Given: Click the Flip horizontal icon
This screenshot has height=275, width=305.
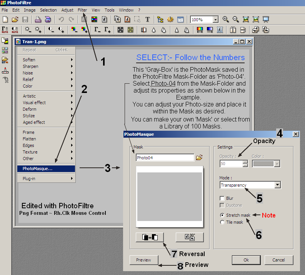Looking at the screenshot, I should pos(233,30).
